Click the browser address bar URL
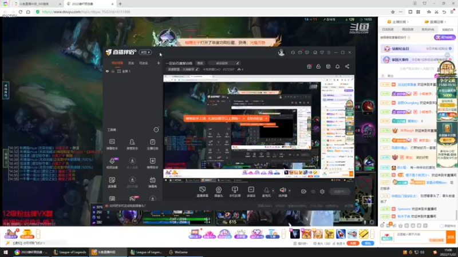This screenshot has height=257, width=458. tap(86, 12)
